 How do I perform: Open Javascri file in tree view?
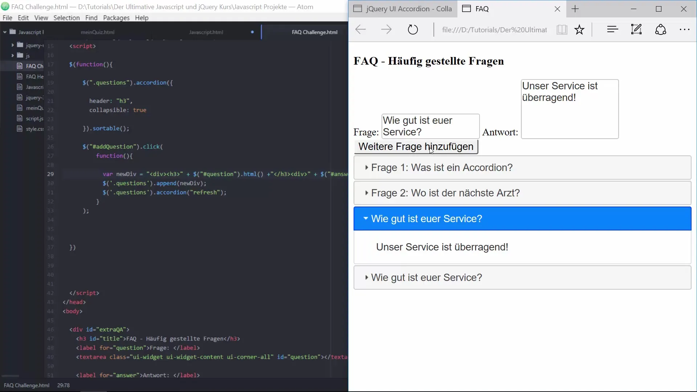34,87
